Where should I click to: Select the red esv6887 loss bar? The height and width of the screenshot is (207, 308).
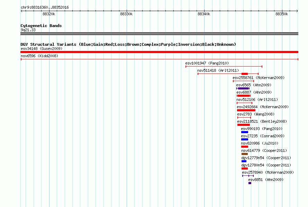[244, 96]
